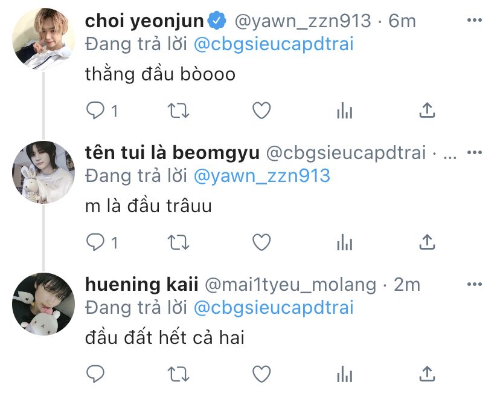Screen dimensions: 500x393
Task: Open 'tên tui là beomgyu' display name
Action: pyautogui.click(x=172, y=152)
